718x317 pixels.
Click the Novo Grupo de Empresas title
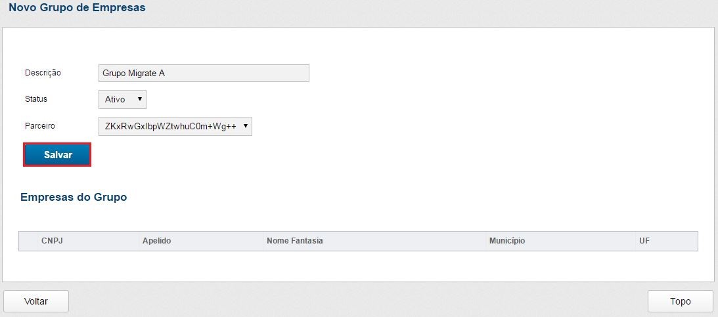click(x=77, y=9)
